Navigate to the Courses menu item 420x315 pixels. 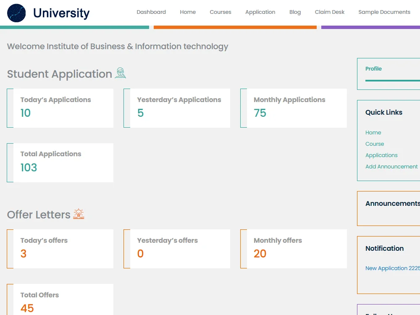click(220, 12)
